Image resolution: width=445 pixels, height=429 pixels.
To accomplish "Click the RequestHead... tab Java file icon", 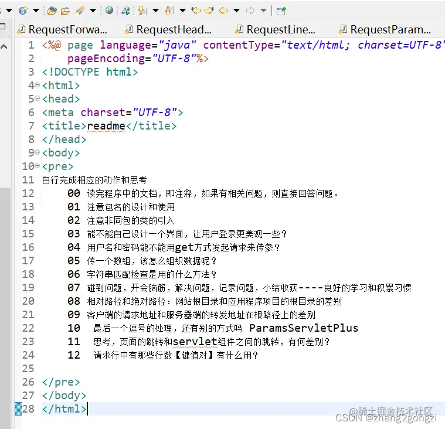I will [129, 29].
